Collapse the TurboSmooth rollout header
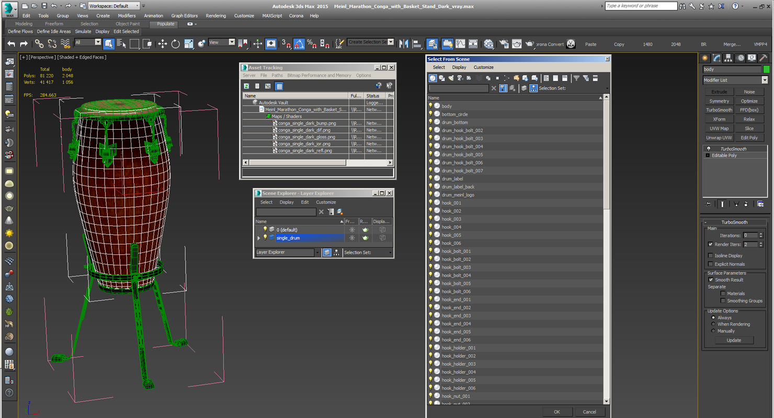Screen dimensions: 774x418 [x=735, y=222]
